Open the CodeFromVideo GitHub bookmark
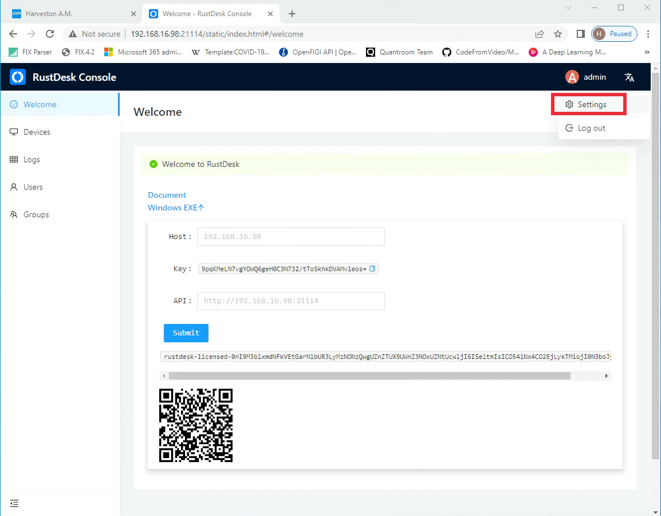Screen dimensions: 661x516 coord(481,52)
